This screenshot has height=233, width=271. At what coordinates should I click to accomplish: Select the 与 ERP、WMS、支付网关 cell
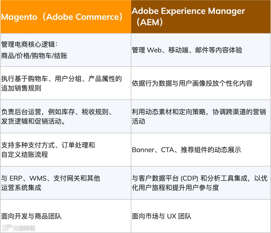pos(66,183)
